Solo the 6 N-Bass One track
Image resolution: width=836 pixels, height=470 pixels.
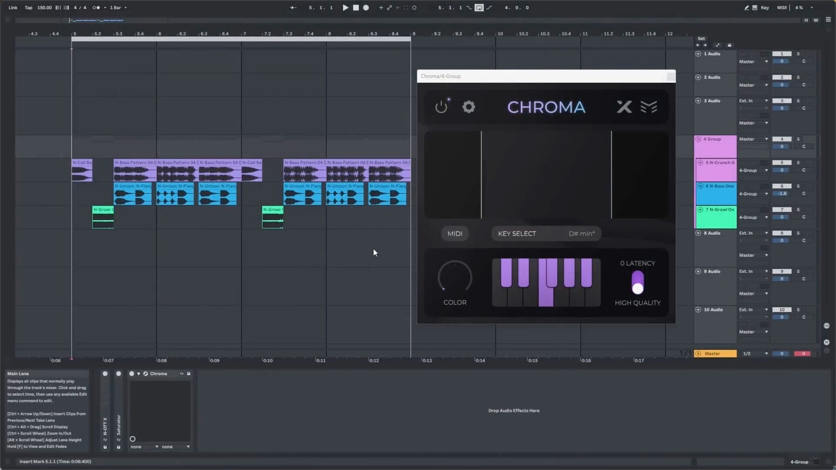[x=798, y=186]
